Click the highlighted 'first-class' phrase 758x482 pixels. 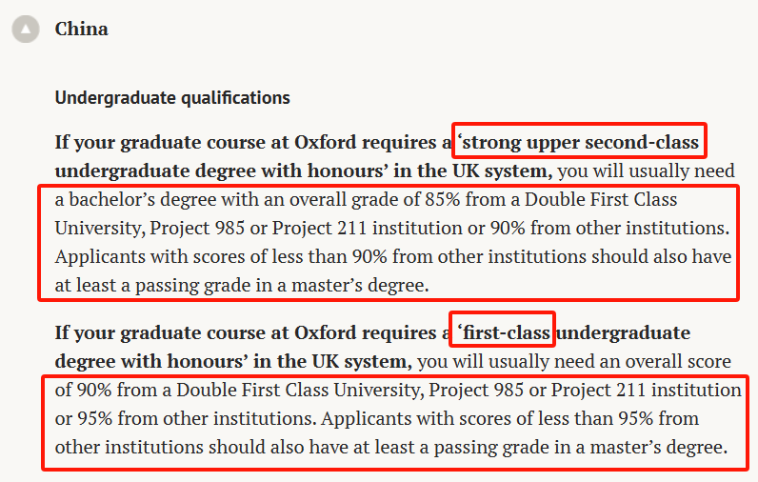[504, 332]
